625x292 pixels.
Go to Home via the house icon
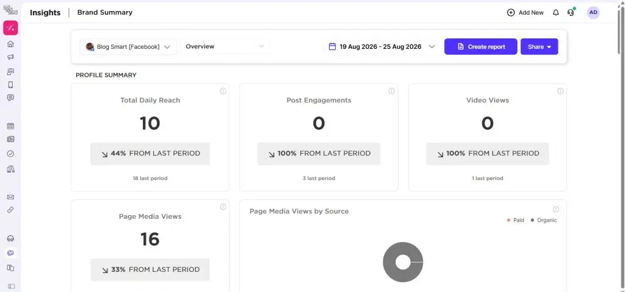tap(11, 44)
